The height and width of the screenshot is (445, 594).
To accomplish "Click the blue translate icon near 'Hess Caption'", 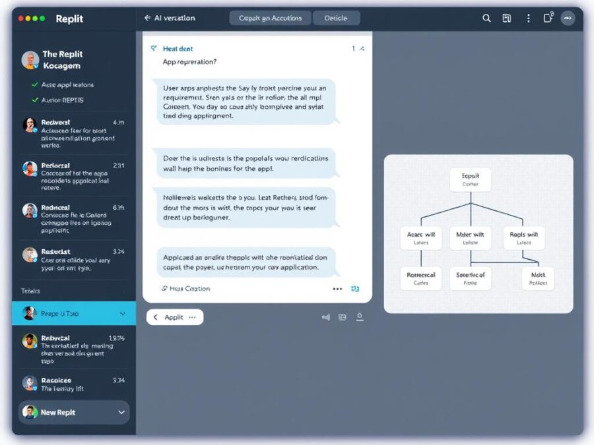I will pyautogui.click(x=356, y=289).
